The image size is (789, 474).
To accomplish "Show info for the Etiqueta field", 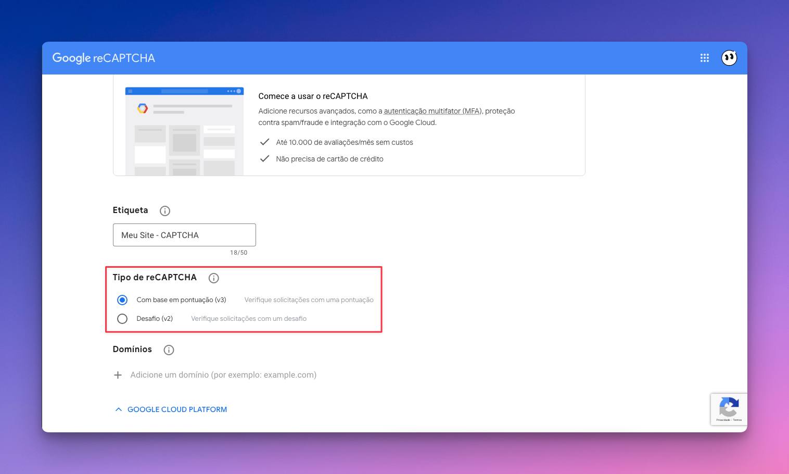I will click(x=165, y=211).
